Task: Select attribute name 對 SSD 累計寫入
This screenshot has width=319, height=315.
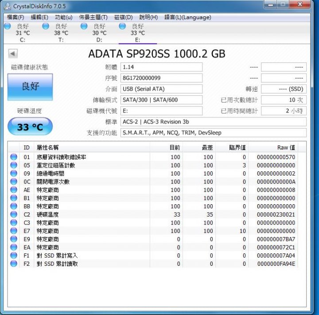Action: click(57, 256)
